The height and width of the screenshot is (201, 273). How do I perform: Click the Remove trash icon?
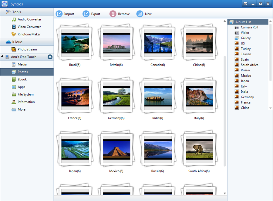(x=113, y=14)
